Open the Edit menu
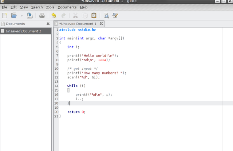The image size is (233, 151). [13, 7]
